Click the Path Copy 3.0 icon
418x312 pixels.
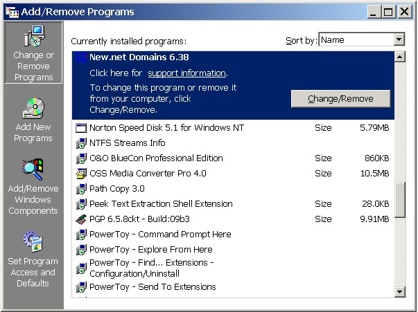click(81, 189)
